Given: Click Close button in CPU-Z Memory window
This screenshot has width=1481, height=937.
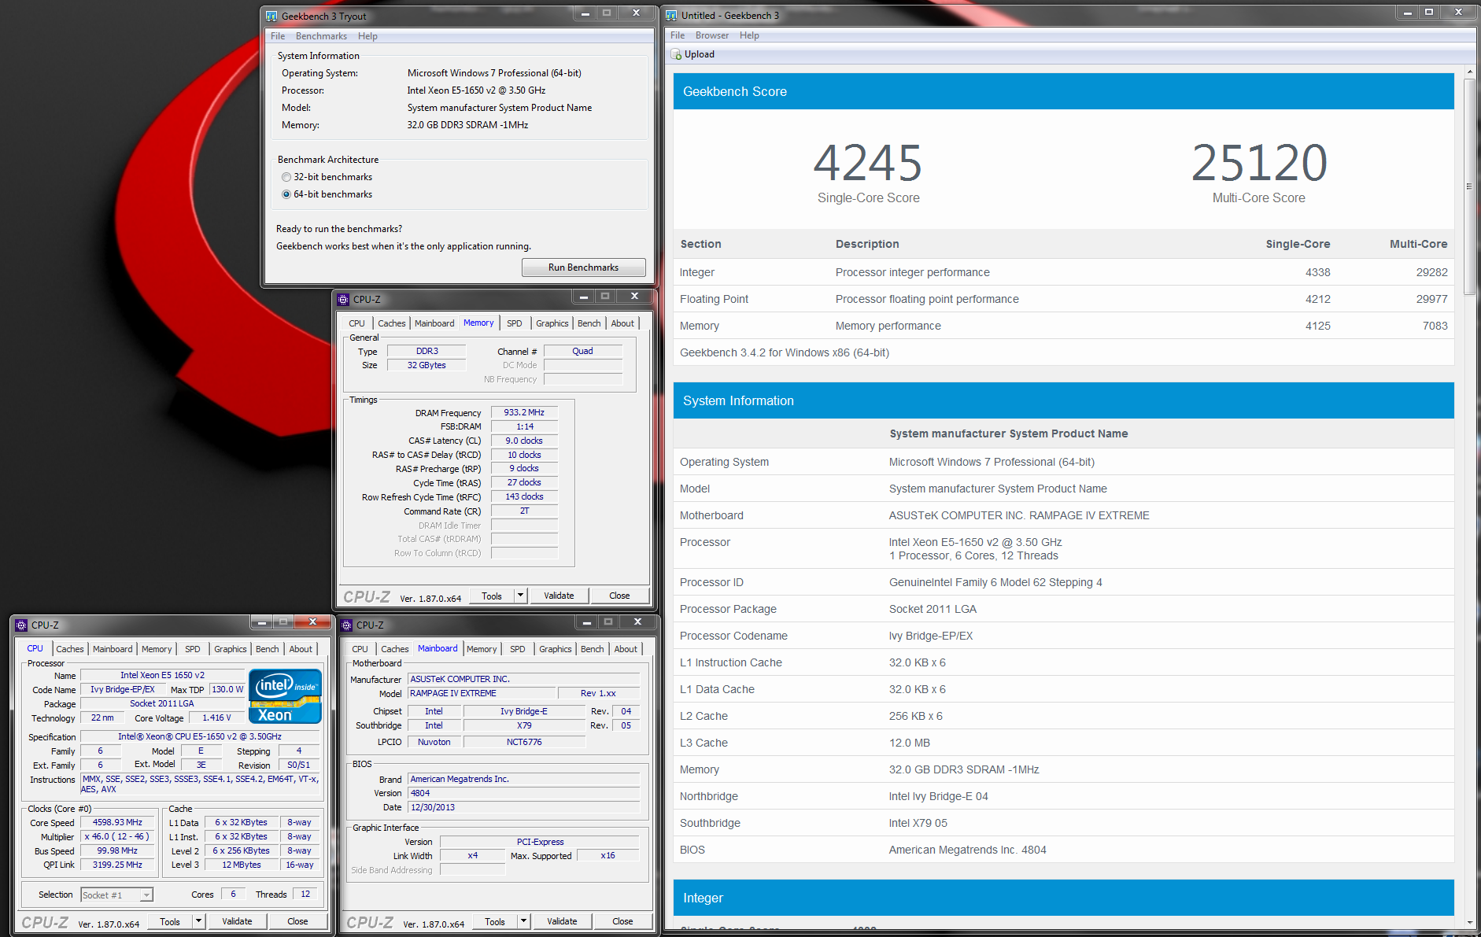Looking at the screenshot, I should [619, 596].
